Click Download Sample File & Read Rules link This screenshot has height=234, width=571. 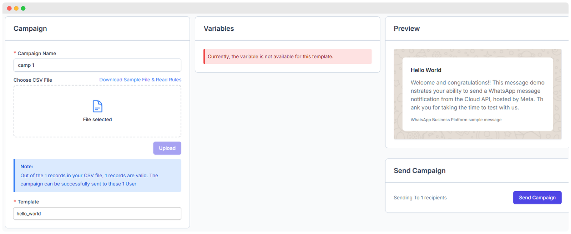tap(140, 80)
